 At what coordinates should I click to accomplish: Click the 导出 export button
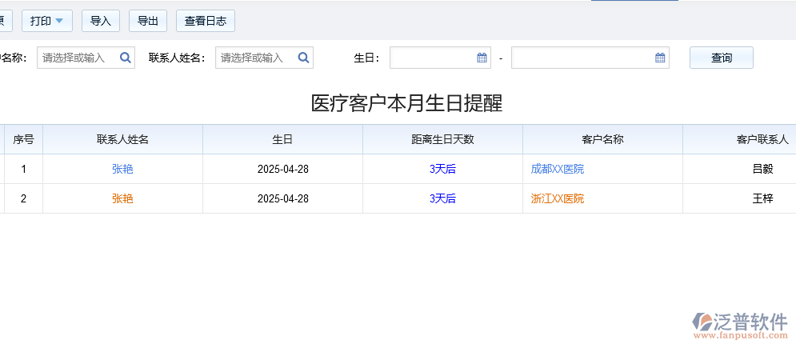point(148,21)
